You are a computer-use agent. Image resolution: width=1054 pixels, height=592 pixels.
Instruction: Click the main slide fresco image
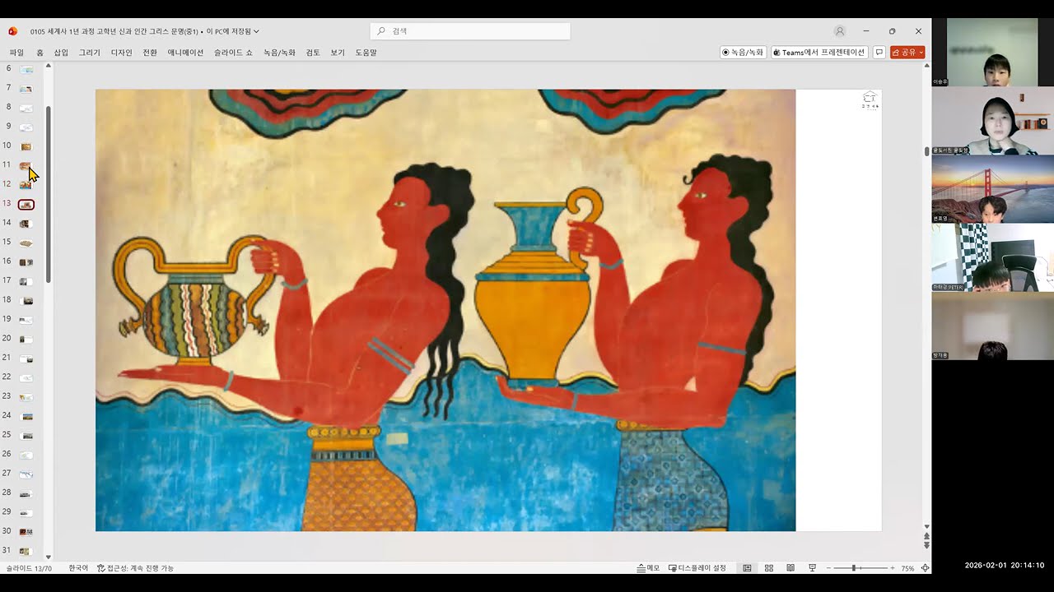445,310
